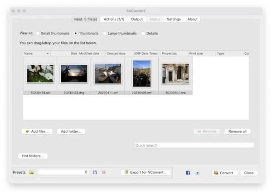Click in the Quick search field
The width and height of the screenshot is (272, 195).
pyautogui.click(x=194, y=145)
